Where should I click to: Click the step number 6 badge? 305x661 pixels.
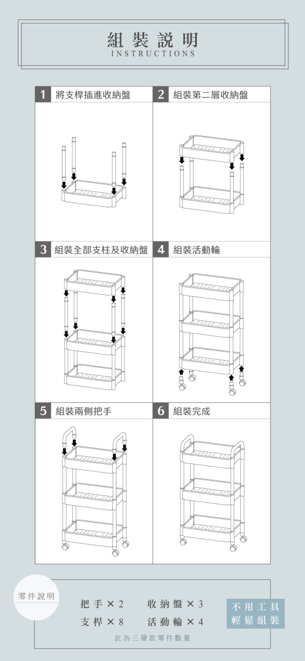pos(161,411)
